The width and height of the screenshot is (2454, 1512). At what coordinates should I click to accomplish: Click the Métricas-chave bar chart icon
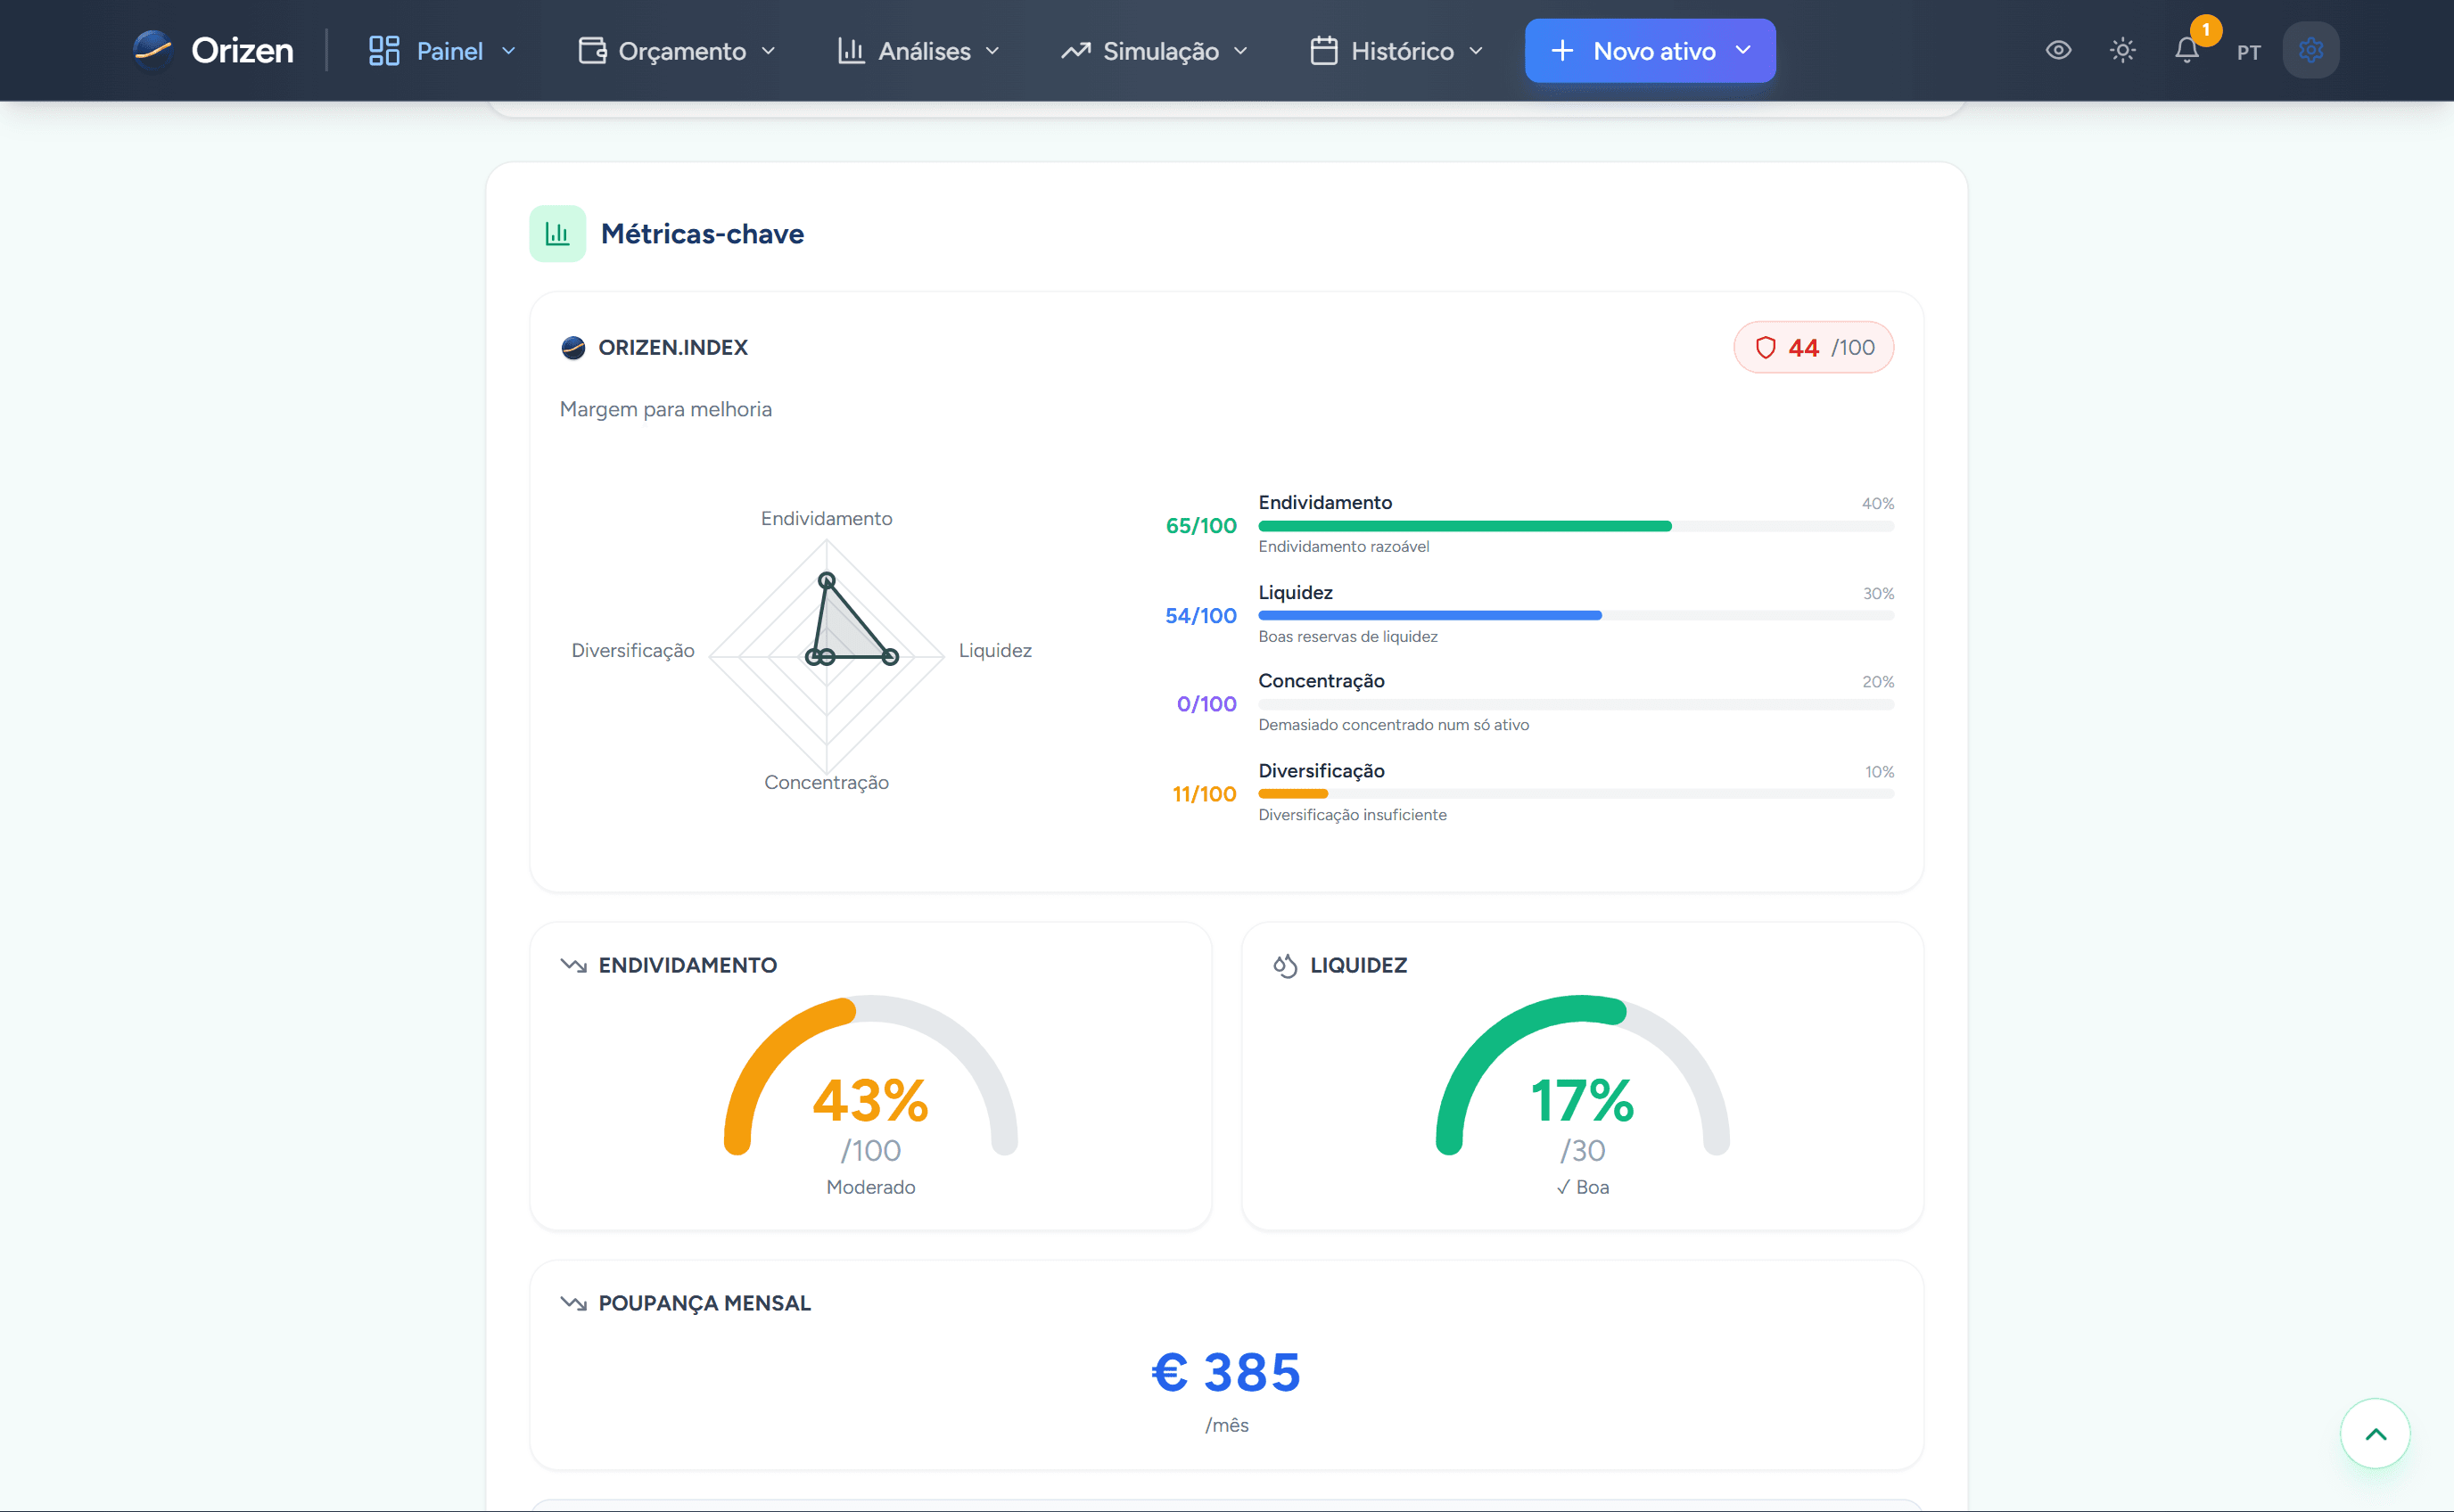(557, 234)
